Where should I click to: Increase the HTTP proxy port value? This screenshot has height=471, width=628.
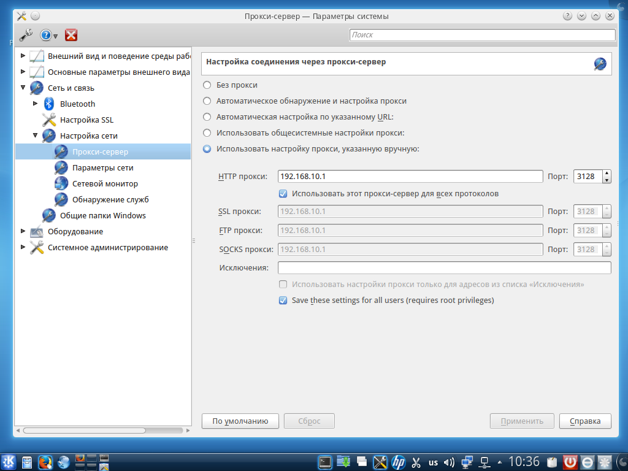[x=607, y=173]
